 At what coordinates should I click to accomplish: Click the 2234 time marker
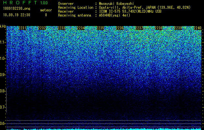[81, 28]
